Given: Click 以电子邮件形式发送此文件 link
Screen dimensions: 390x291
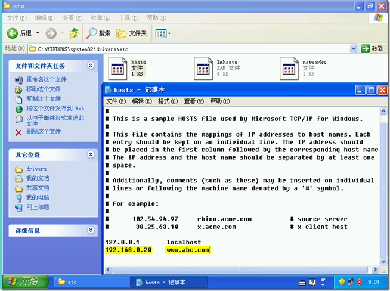Looking at the screenshot, I should point(55,120).
